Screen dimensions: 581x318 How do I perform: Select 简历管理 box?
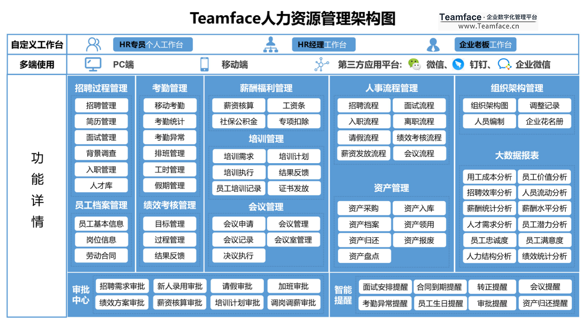tap(101, 121)
